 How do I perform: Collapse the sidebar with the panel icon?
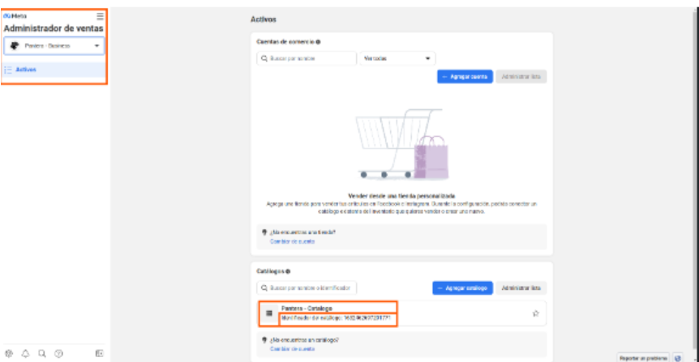99,353
